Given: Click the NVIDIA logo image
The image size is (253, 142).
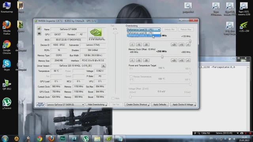Looking at the screenshot, I should coord(96,34).
